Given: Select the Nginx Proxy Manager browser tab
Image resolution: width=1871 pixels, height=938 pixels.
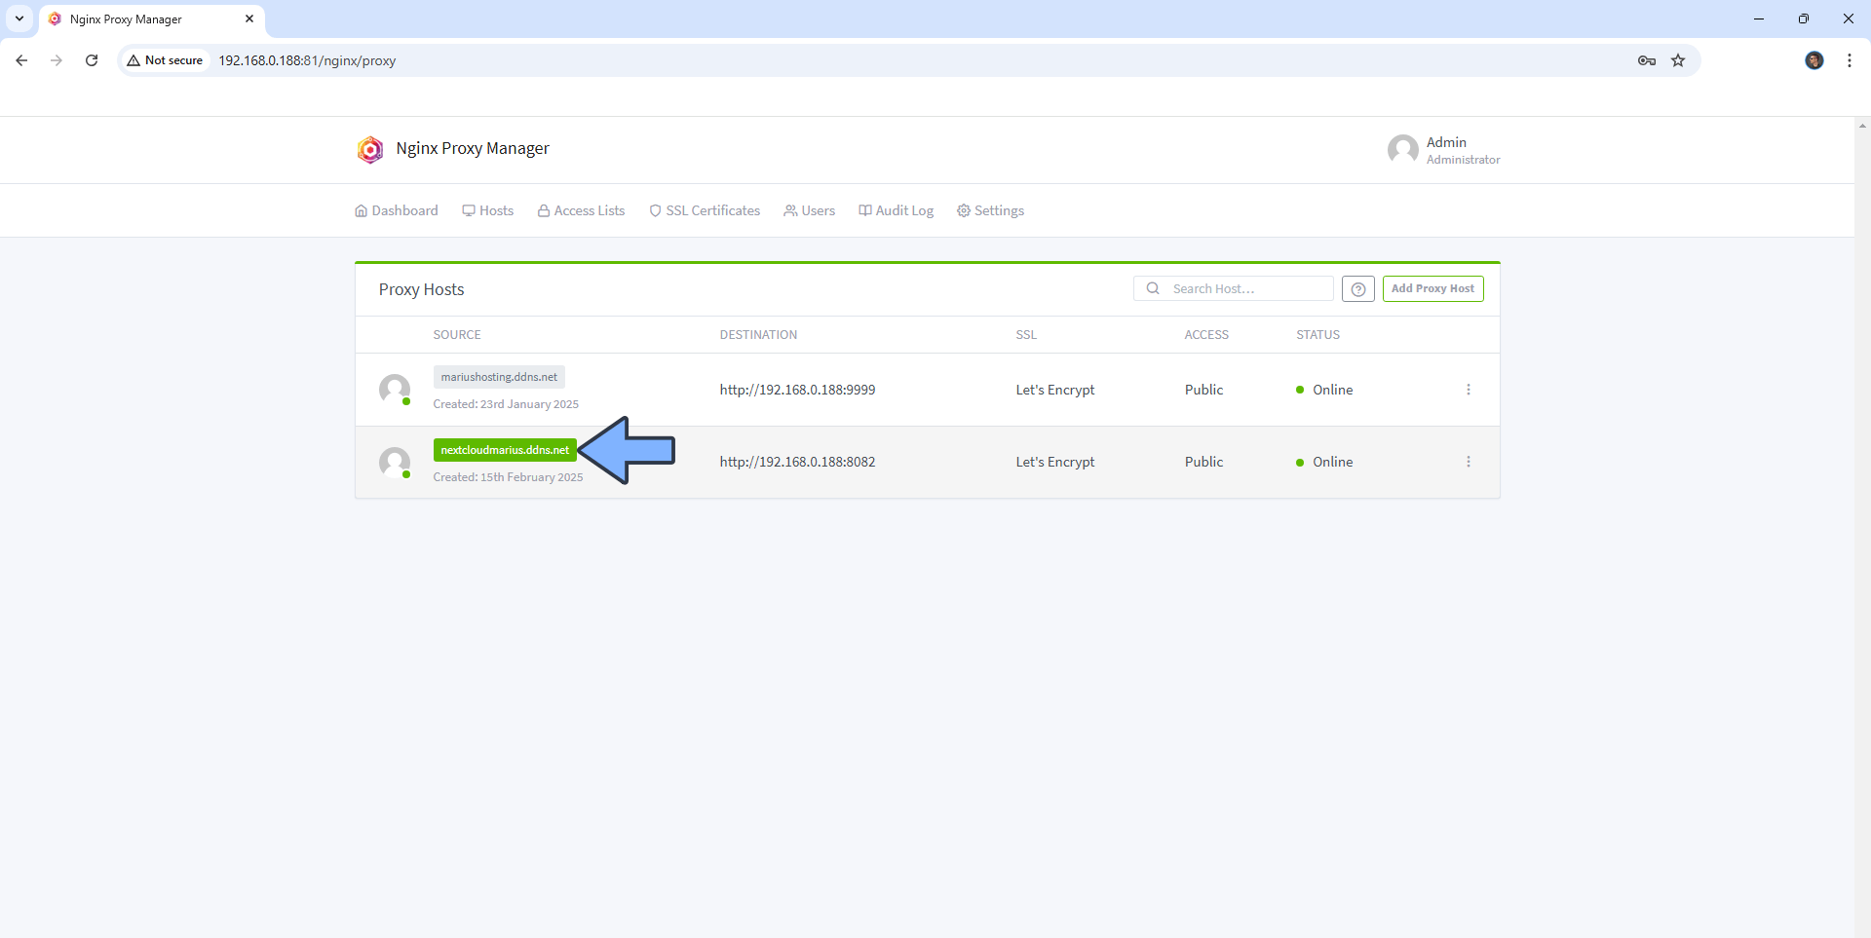Looking at the screenshot, I should click(152, 19).
